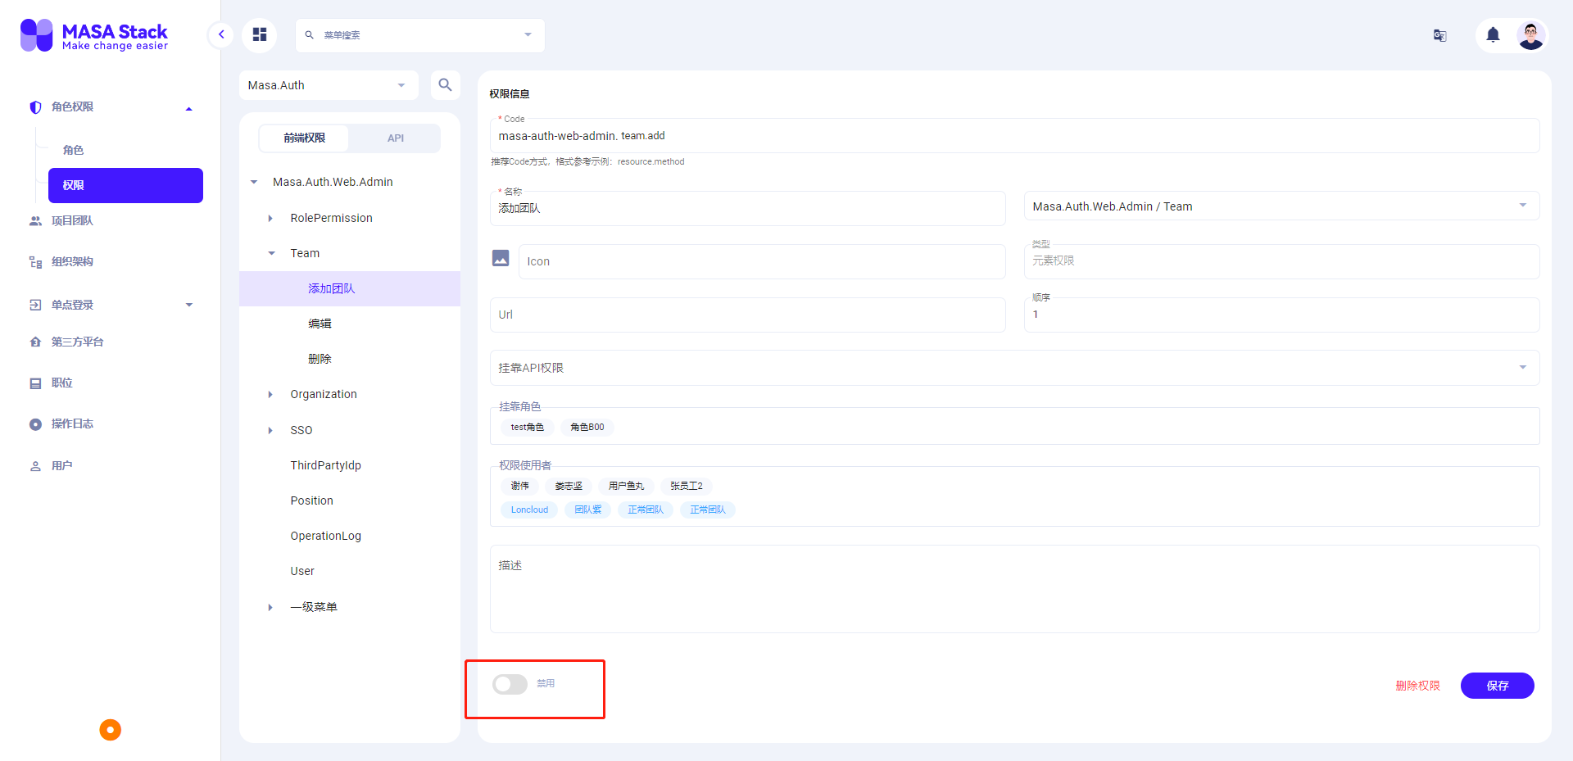This screenshot has width=1573, height=761.
Task: Click the notification bell icon
Action: pyautogui.click(x=1492, y=35)
